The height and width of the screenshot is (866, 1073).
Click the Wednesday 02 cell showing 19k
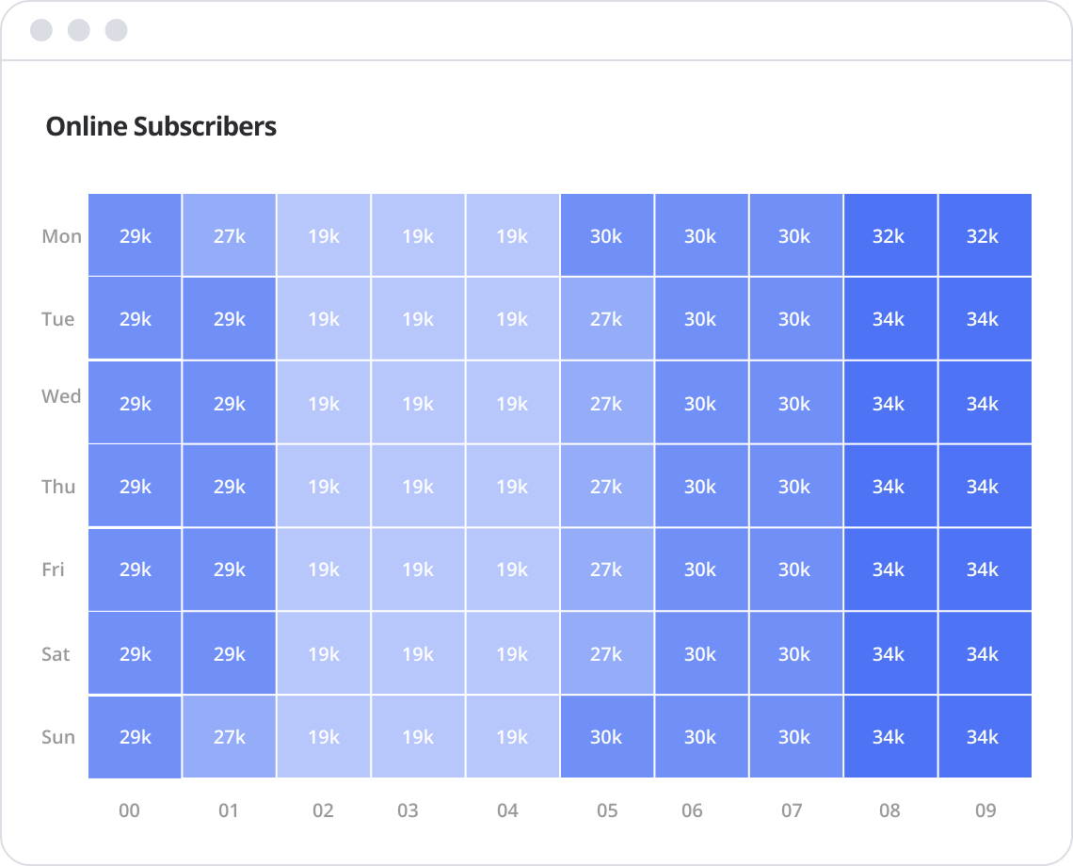pyautogui.click(x=324, y=403)
